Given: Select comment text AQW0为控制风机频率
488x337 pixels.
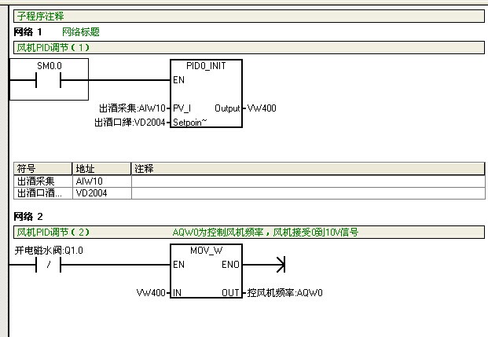Looking at the screenshot, I should 218,233.
